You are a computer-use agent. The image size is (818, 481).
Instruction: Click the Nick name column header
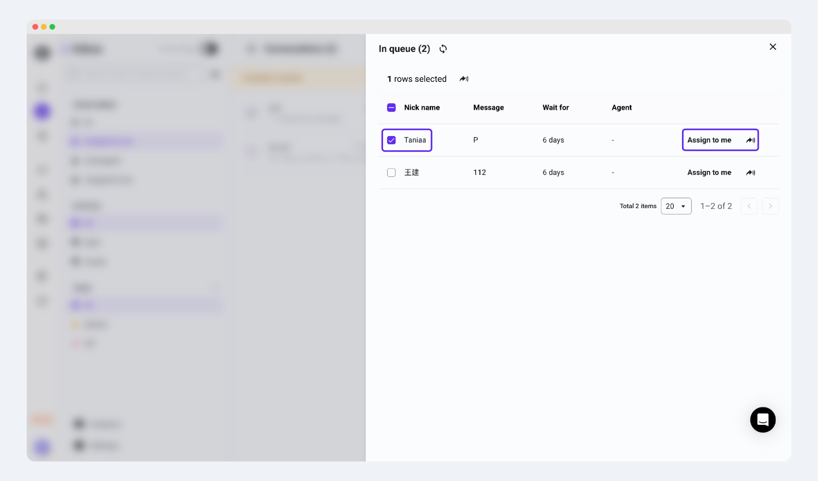422,108
